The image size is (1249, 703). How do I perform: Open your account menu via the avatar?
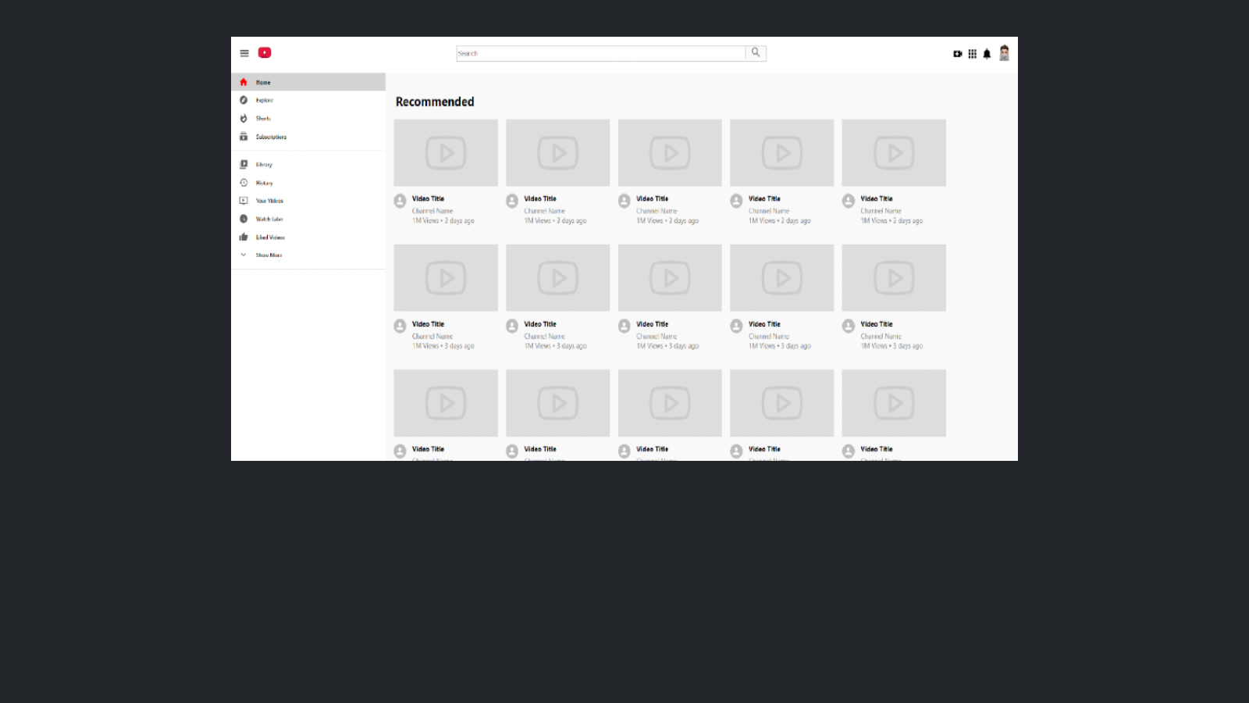[x=1005, y=53]
